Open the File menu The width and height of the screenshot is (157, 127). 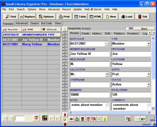(x=4, y=9)
